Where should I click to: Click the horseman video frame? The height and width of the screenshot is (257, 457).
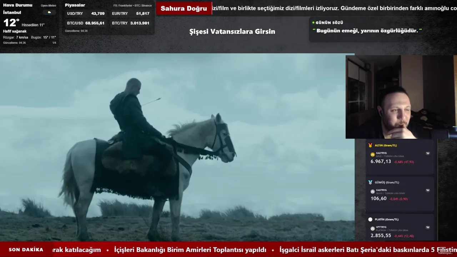click(177, 147)
